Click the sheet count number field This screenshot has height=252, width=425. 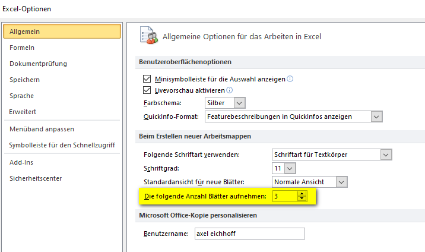coord(285,196)
